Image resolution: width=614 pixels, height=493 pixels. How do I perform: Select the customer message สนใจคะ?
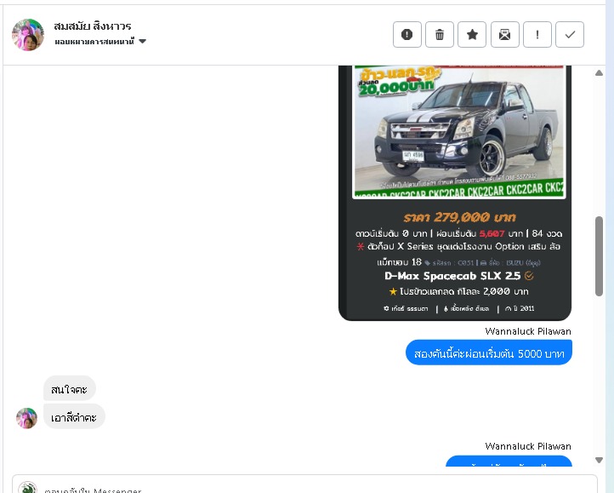click(70, 388)
